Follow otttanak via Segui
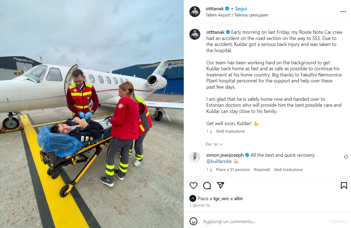The height and width of the screenshot is (228, 351). click(241, 9)
